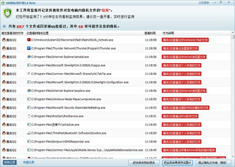Click red tag about MSE antivirus files

[x=185, y=108]
